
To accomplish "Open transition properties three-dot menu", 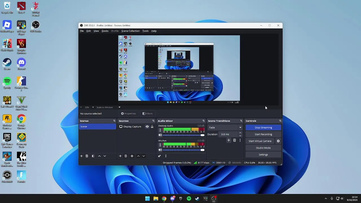I will click(x=240, y=140).
